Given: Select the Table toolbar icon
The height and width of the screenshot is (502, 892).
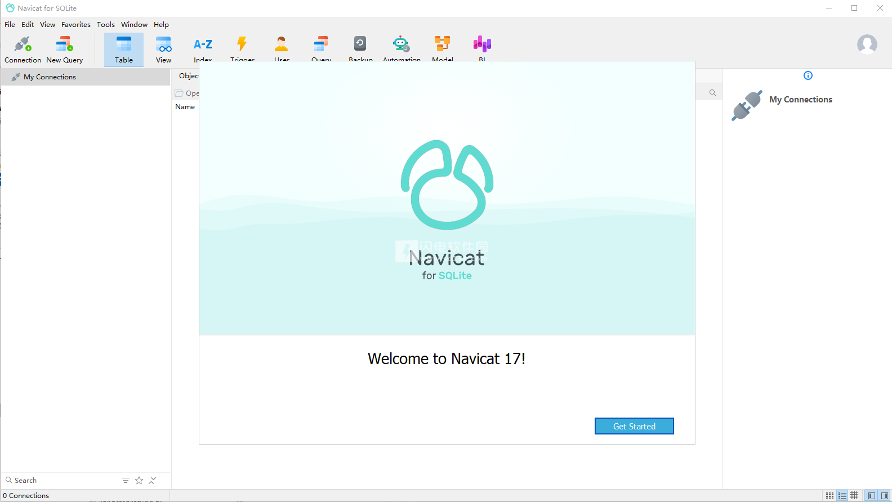Looking at the screenshot, I should [x=124, y=50].
